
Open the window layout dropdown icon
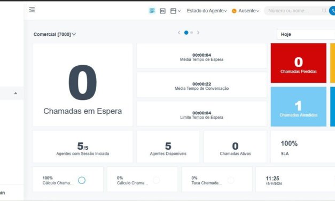tap(175, 11)
